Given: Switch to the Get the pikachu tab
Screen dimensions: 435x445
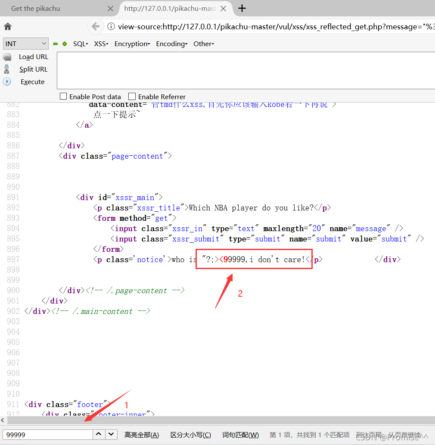Looking at the screenshot, I should tap(36, 9).
